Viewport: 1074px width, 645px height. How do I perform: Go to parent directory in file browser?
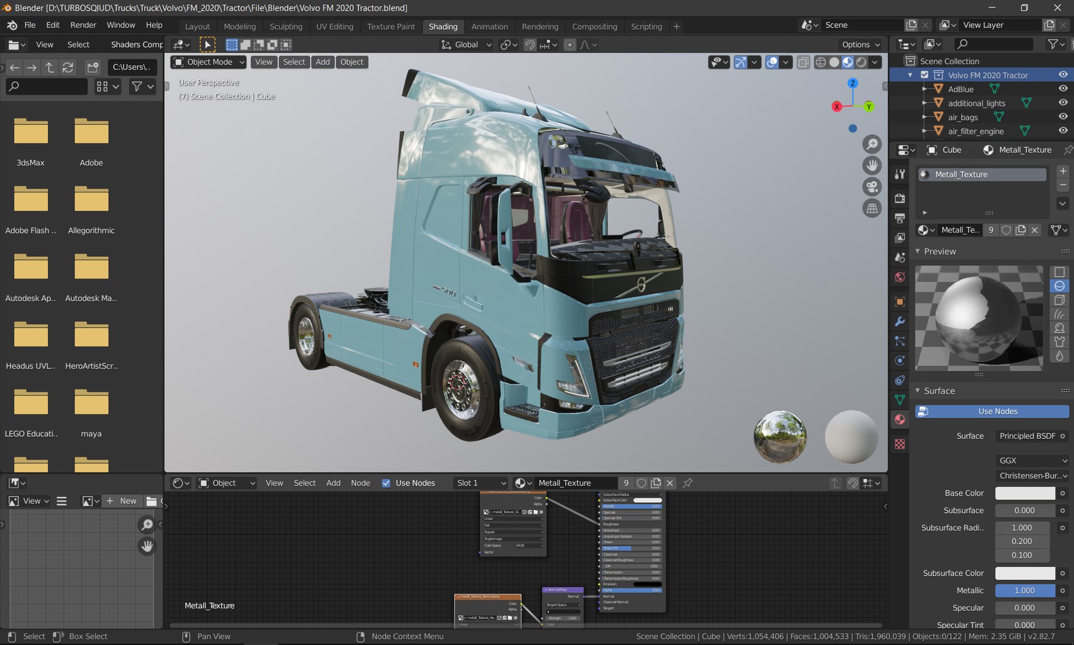[x=50, y=67]
